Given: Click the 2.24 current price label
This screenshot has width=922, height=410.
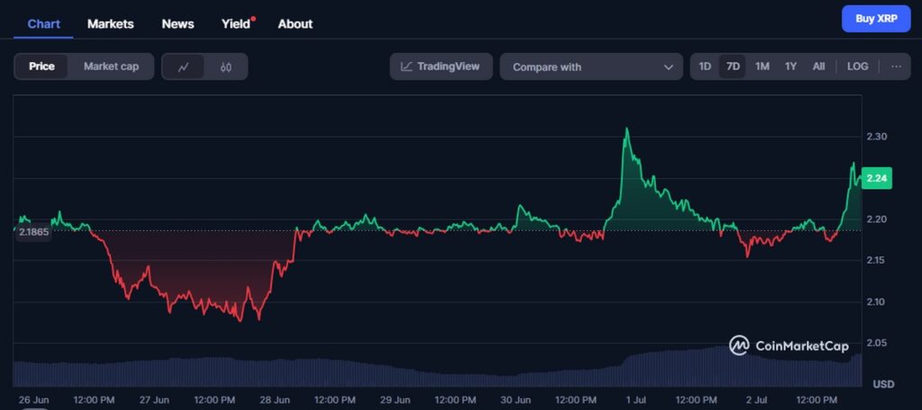Looking at the screenshot, I should 876,179.
